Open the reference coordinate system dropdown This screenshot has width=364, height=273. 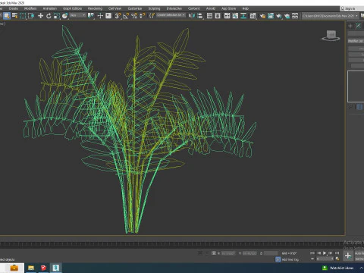[x=77, y=16]
